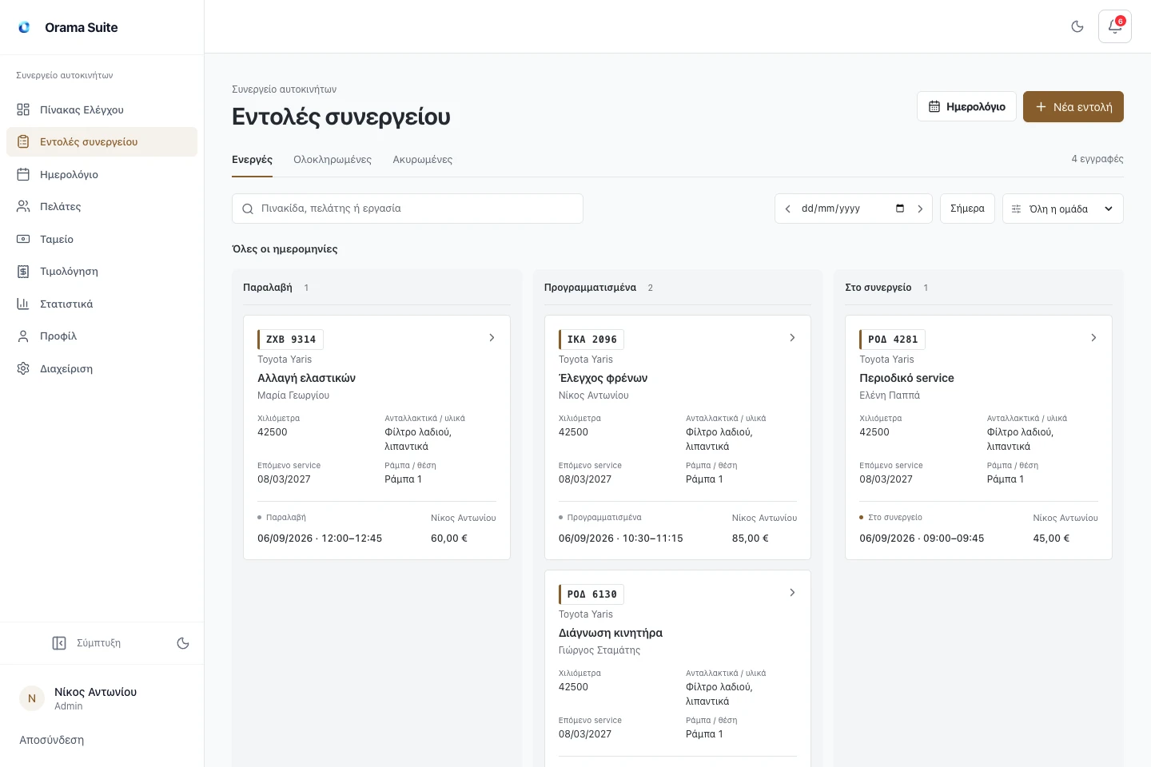Collapse the sidebar with Σύμπτυξη
Viewport: 1151px width, 767px height.
coord(86,643)
